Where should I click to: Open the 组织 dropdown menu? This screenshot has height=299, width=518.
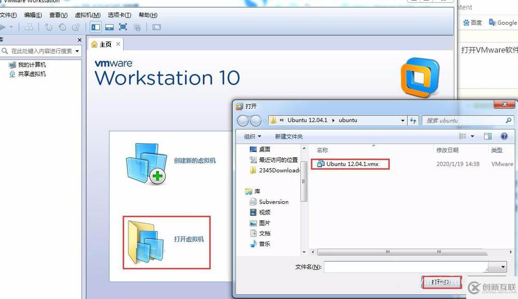click(x=253, y=136)
